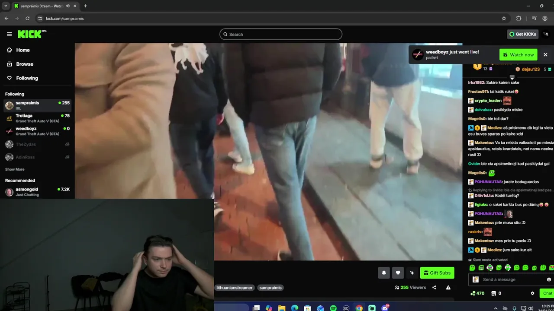Dismiss the weedboyz live notification

(x=545, y=55)
